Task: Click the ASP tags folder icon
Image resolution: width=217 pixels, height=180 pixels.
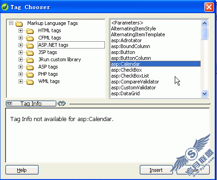Action: pyautogui.click(x=30, y=67)
